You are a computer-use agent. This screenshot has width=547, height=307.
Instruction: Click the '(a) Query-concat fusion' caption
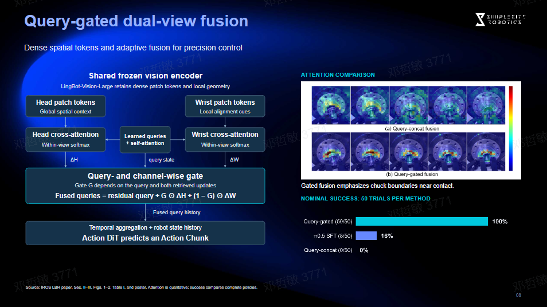(412, 128)
